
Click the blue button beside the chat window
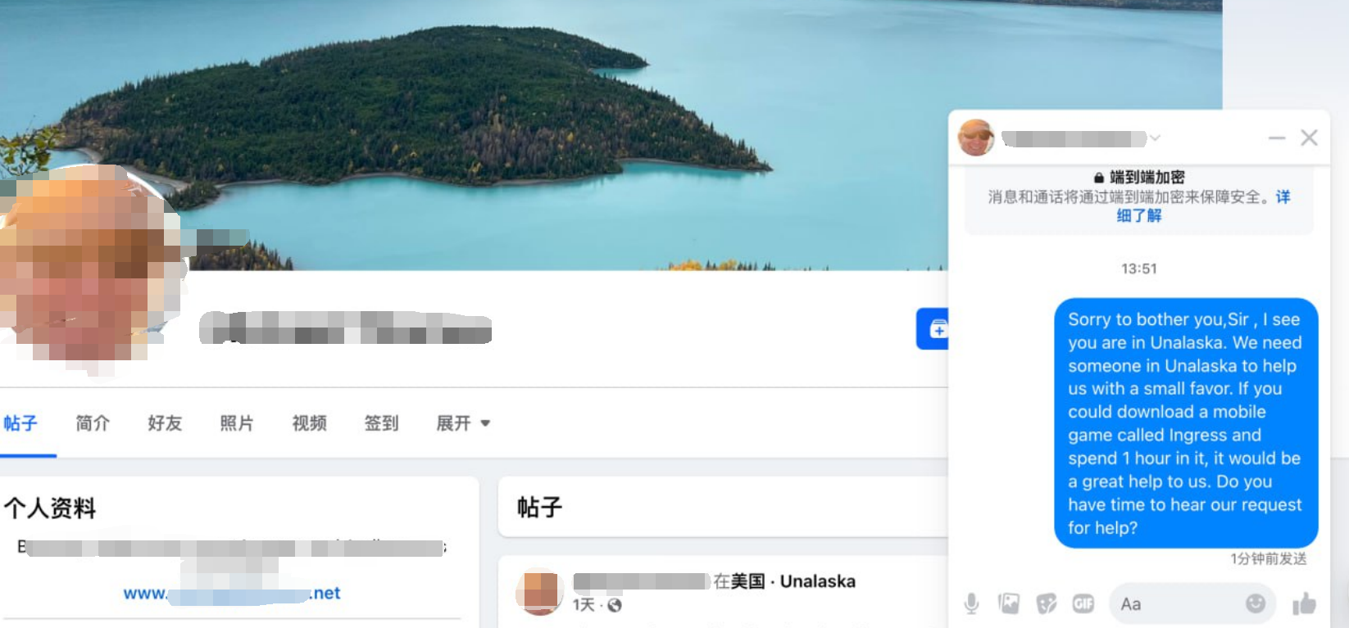click(x=933, y=329)
